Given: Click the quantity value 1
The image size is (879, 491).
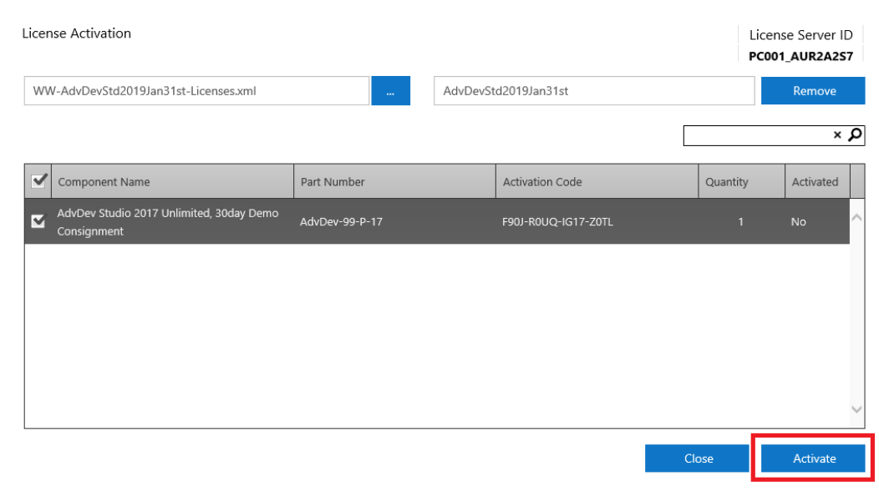Looking at the screenshot, I should click(x=740, y=222).
